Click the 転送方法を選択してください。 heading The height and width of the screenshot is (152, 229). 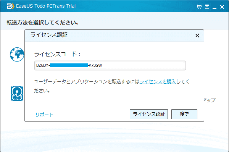pos(43,23)
